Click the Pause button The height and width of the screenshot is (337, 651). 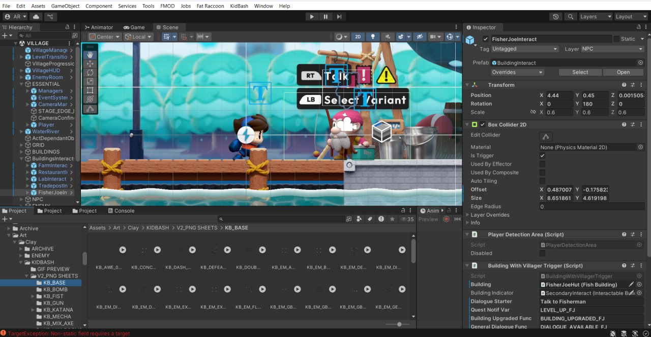coord(325,17)
